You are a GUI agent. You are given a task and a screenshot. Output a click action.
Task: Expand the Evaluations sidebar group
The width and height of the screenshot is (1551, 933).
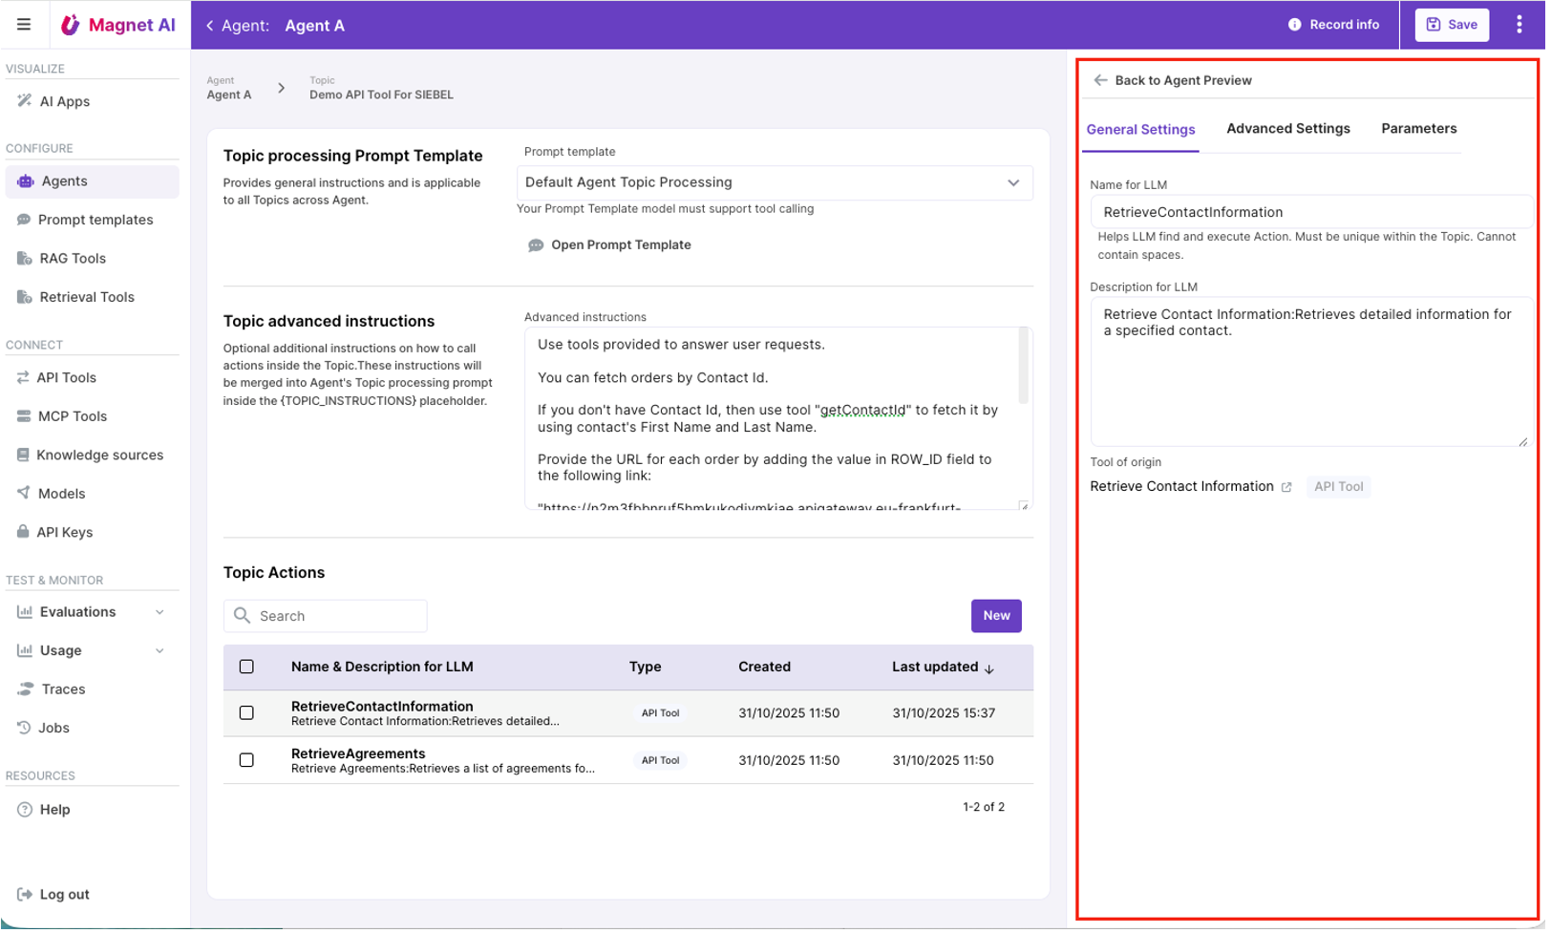coord(159,614)
